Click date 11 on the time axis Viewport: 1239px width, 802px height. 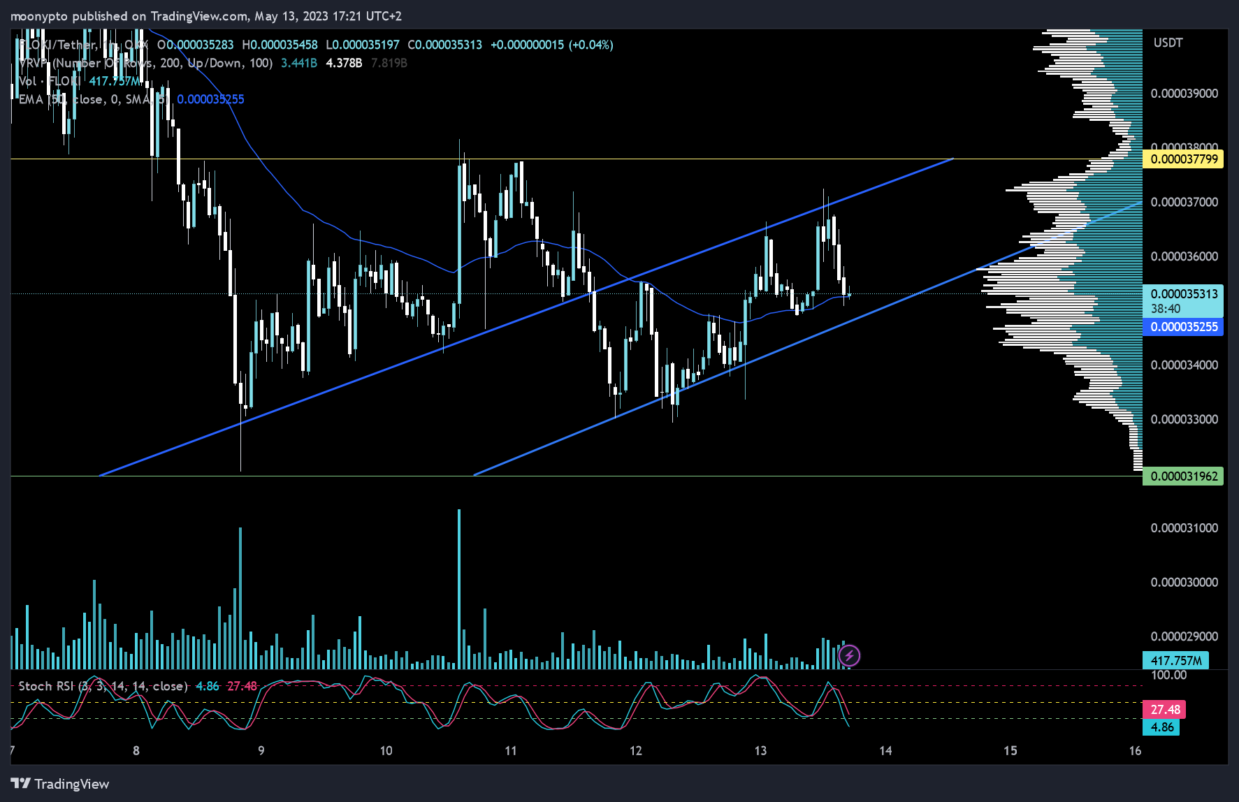tap(511, 751)
